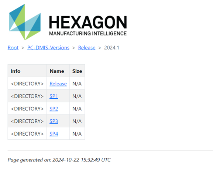Click the page generated timestamp text
Viewport: 213px width, 177px height.
click(59, 160)
